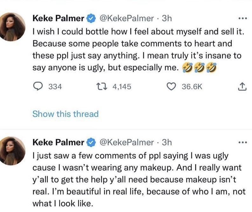Image resolution: width=252 pixels, height=212 pixels.
Task: Click Keke Palmer avatar on second tweet
Action: tap(12, 151)
